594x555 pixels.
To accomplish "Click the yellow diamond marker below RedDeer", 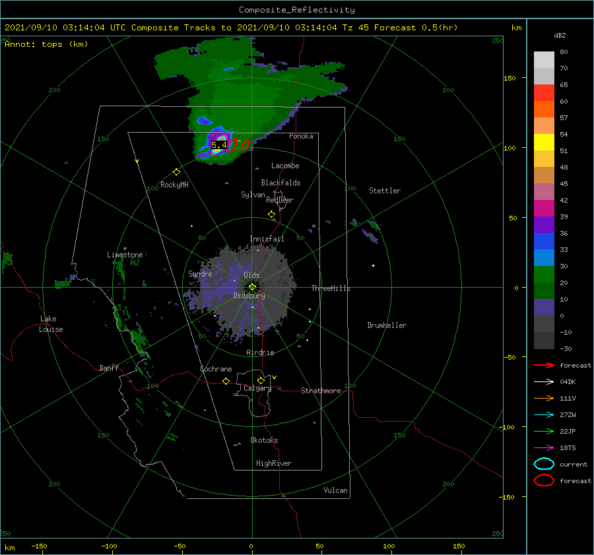I will point(271,214).
